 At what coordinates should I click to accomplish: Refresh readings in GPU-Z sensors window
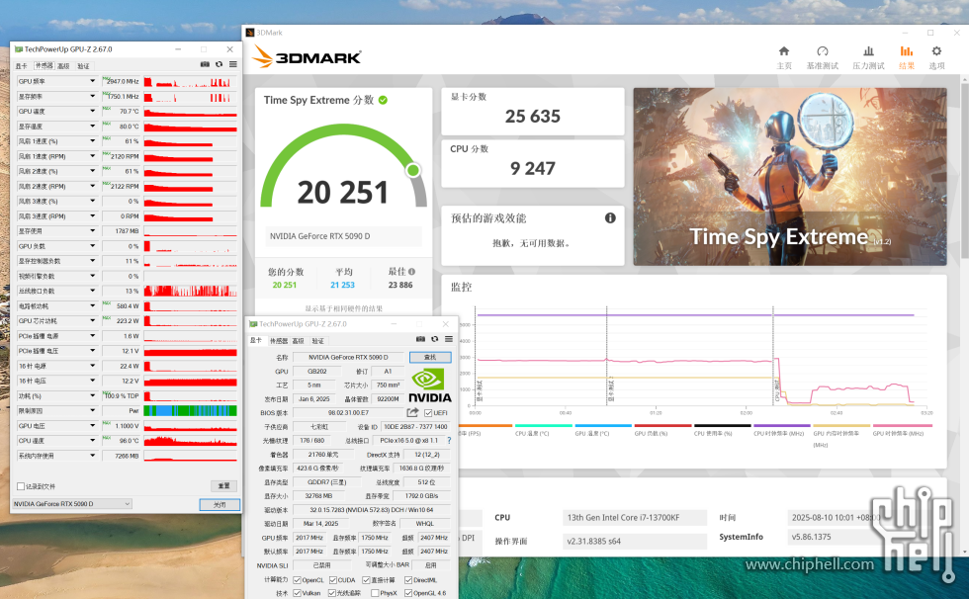tap(219, 64)
